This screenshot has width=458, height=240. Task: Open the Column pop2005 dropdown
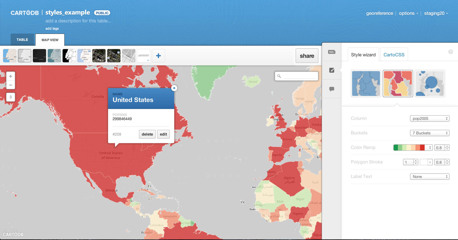tap(430, 118)
